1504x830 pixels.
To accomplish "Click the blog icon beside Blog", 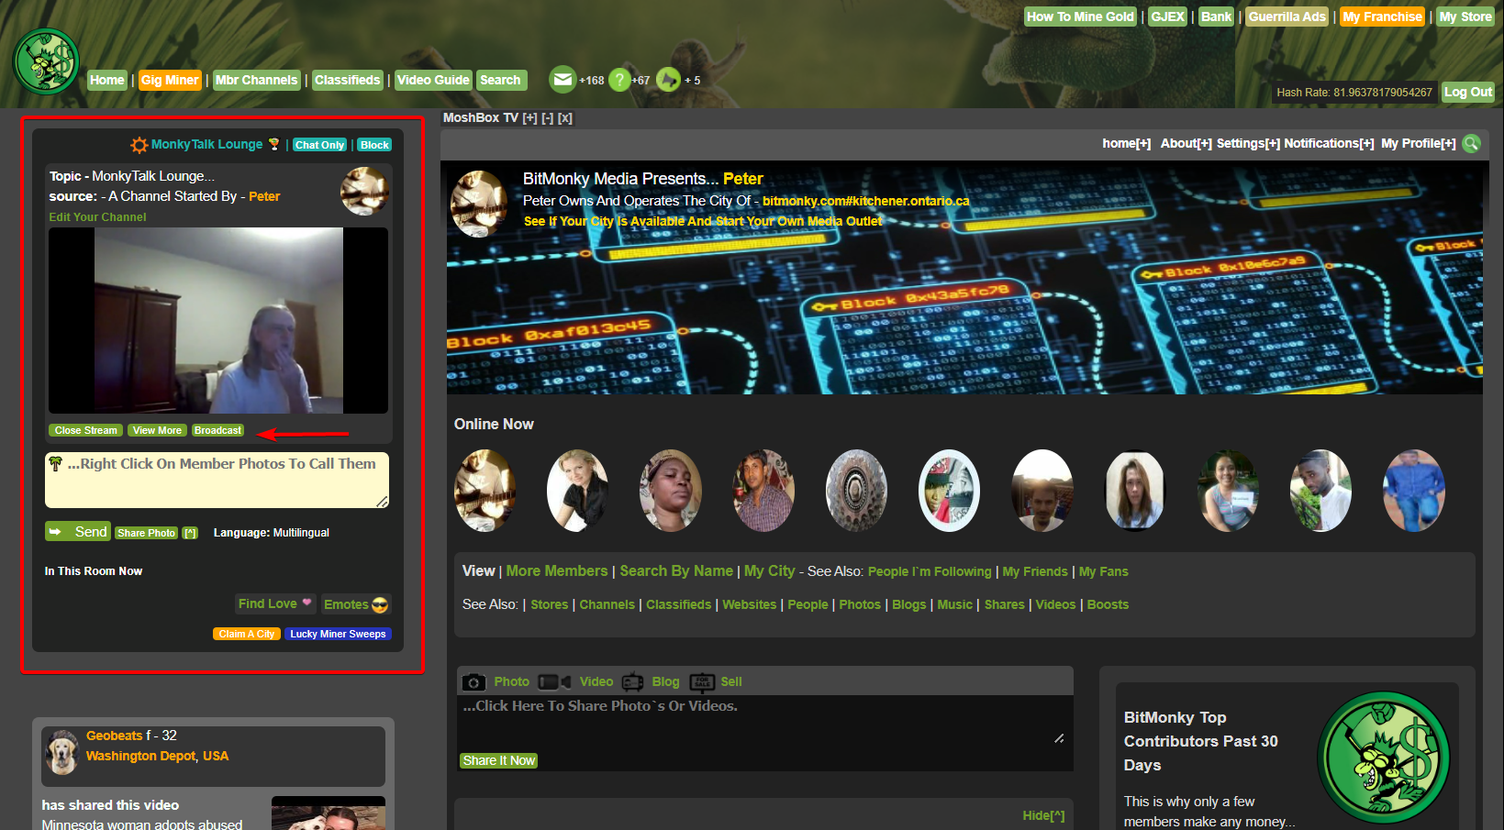I will pos(632,681).
